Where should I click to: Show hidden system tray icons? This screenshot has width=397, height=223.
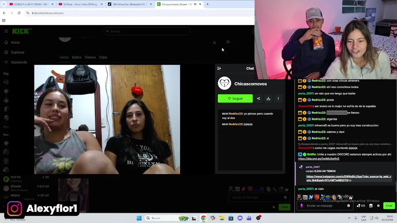[349, 218]
